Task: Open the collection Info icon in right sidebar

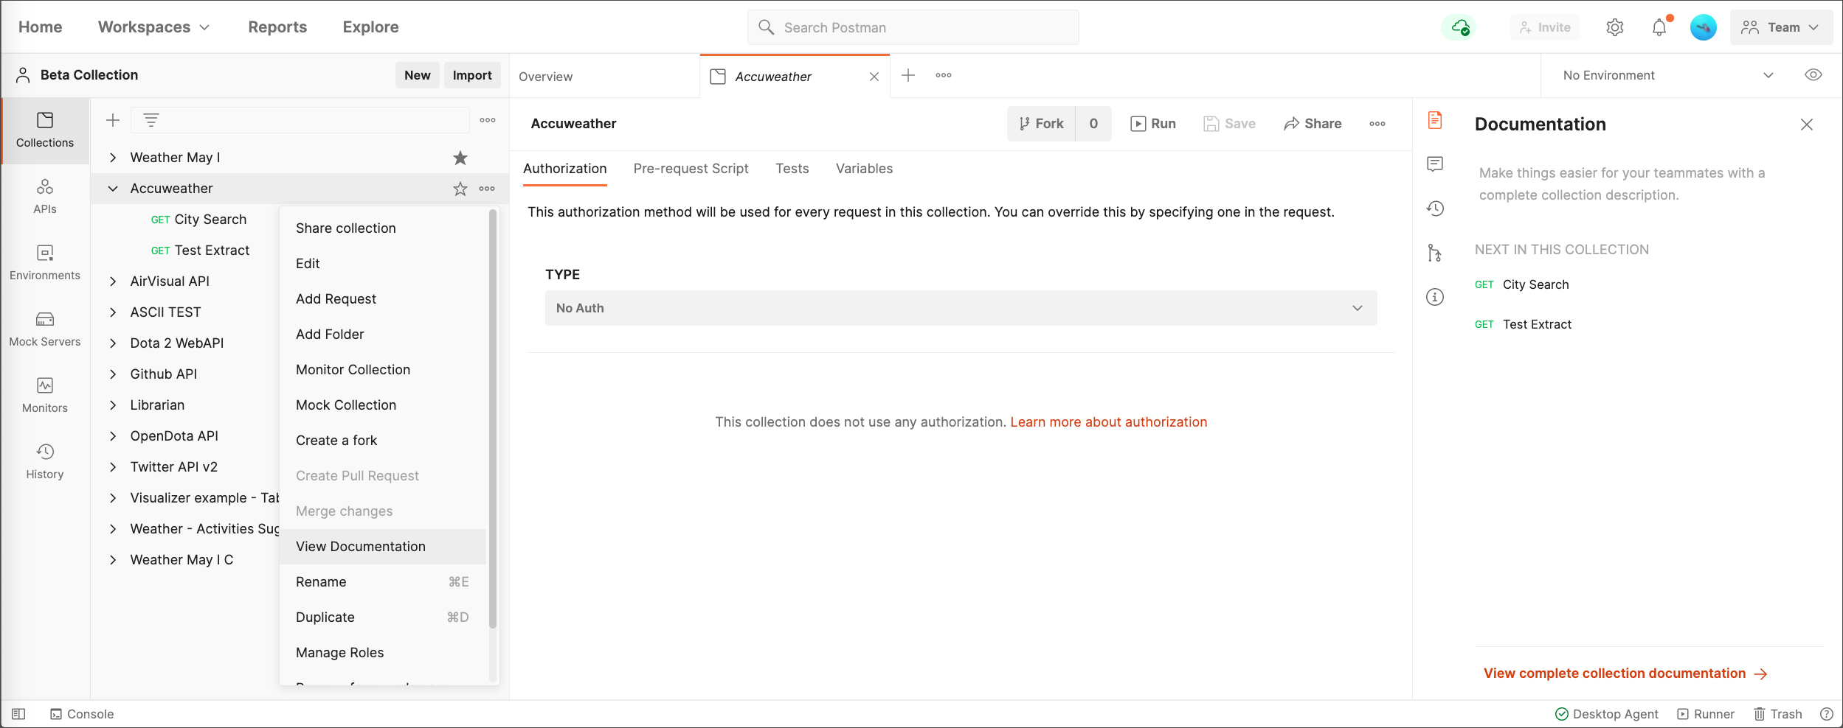Action: point(1435,297)
